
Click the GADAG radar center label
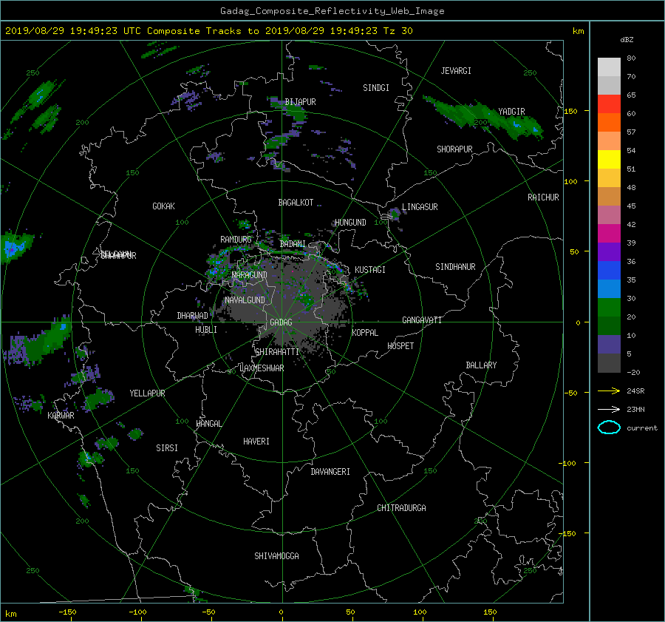point(281,322)
